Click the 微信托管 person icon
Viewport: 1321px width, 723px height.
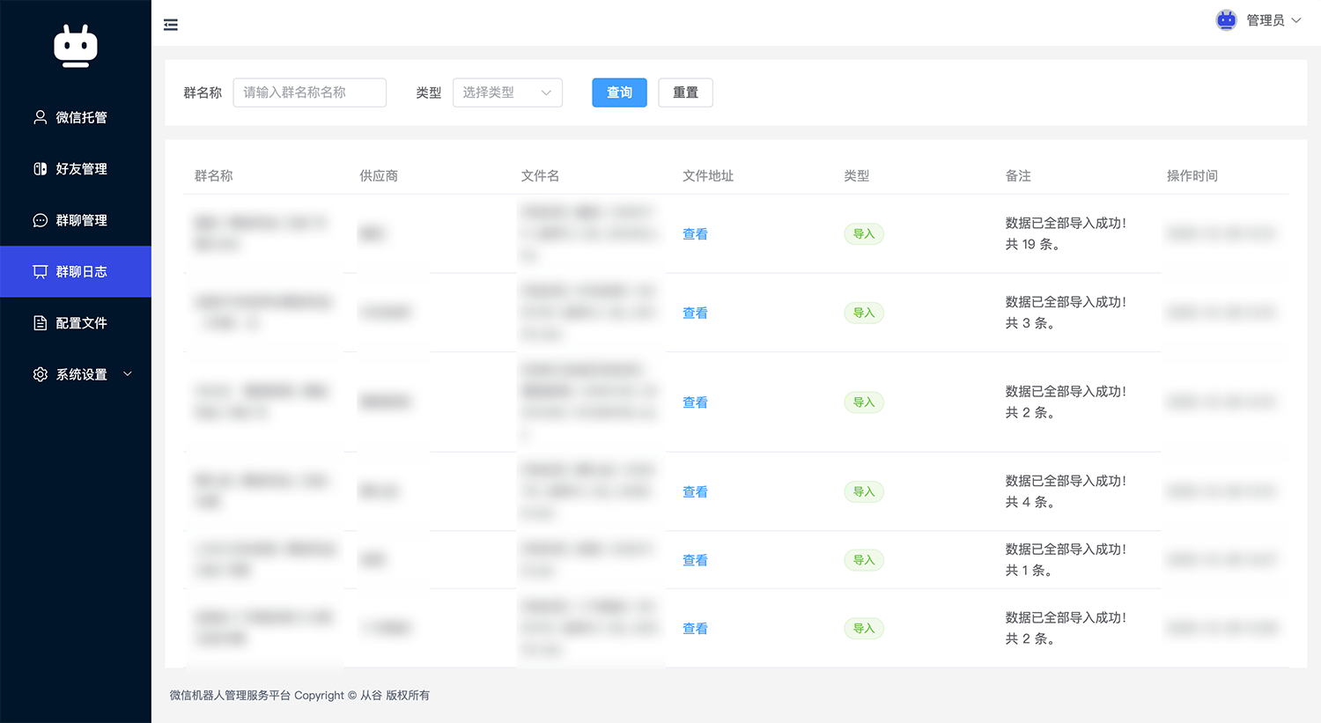[41, 117]
